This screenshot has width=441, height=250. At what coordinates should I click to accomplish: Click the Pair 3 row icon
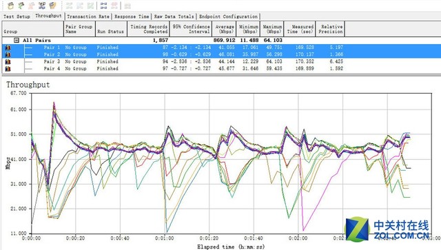8,61
